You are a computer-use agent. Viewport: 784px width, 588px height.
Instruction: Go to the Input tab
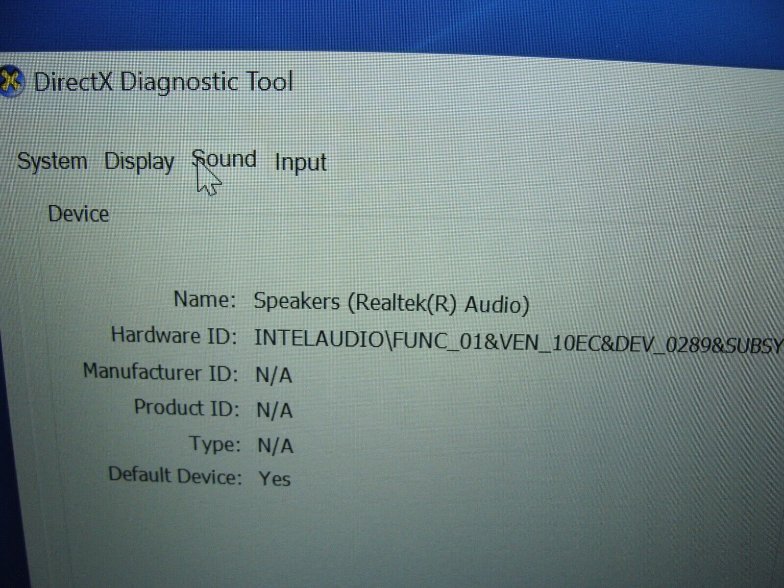coord(300,163)
